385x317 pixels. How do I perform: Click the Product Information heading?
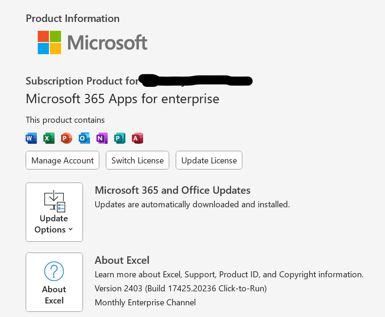pyautogui.click(x=72, y=18)
